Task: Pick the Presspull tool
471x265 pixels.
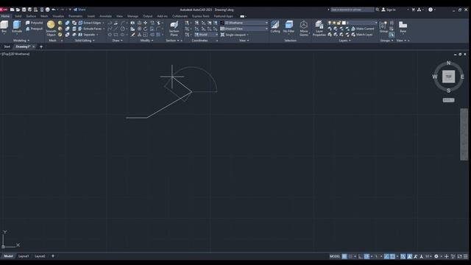Action: tap(34, 29)
